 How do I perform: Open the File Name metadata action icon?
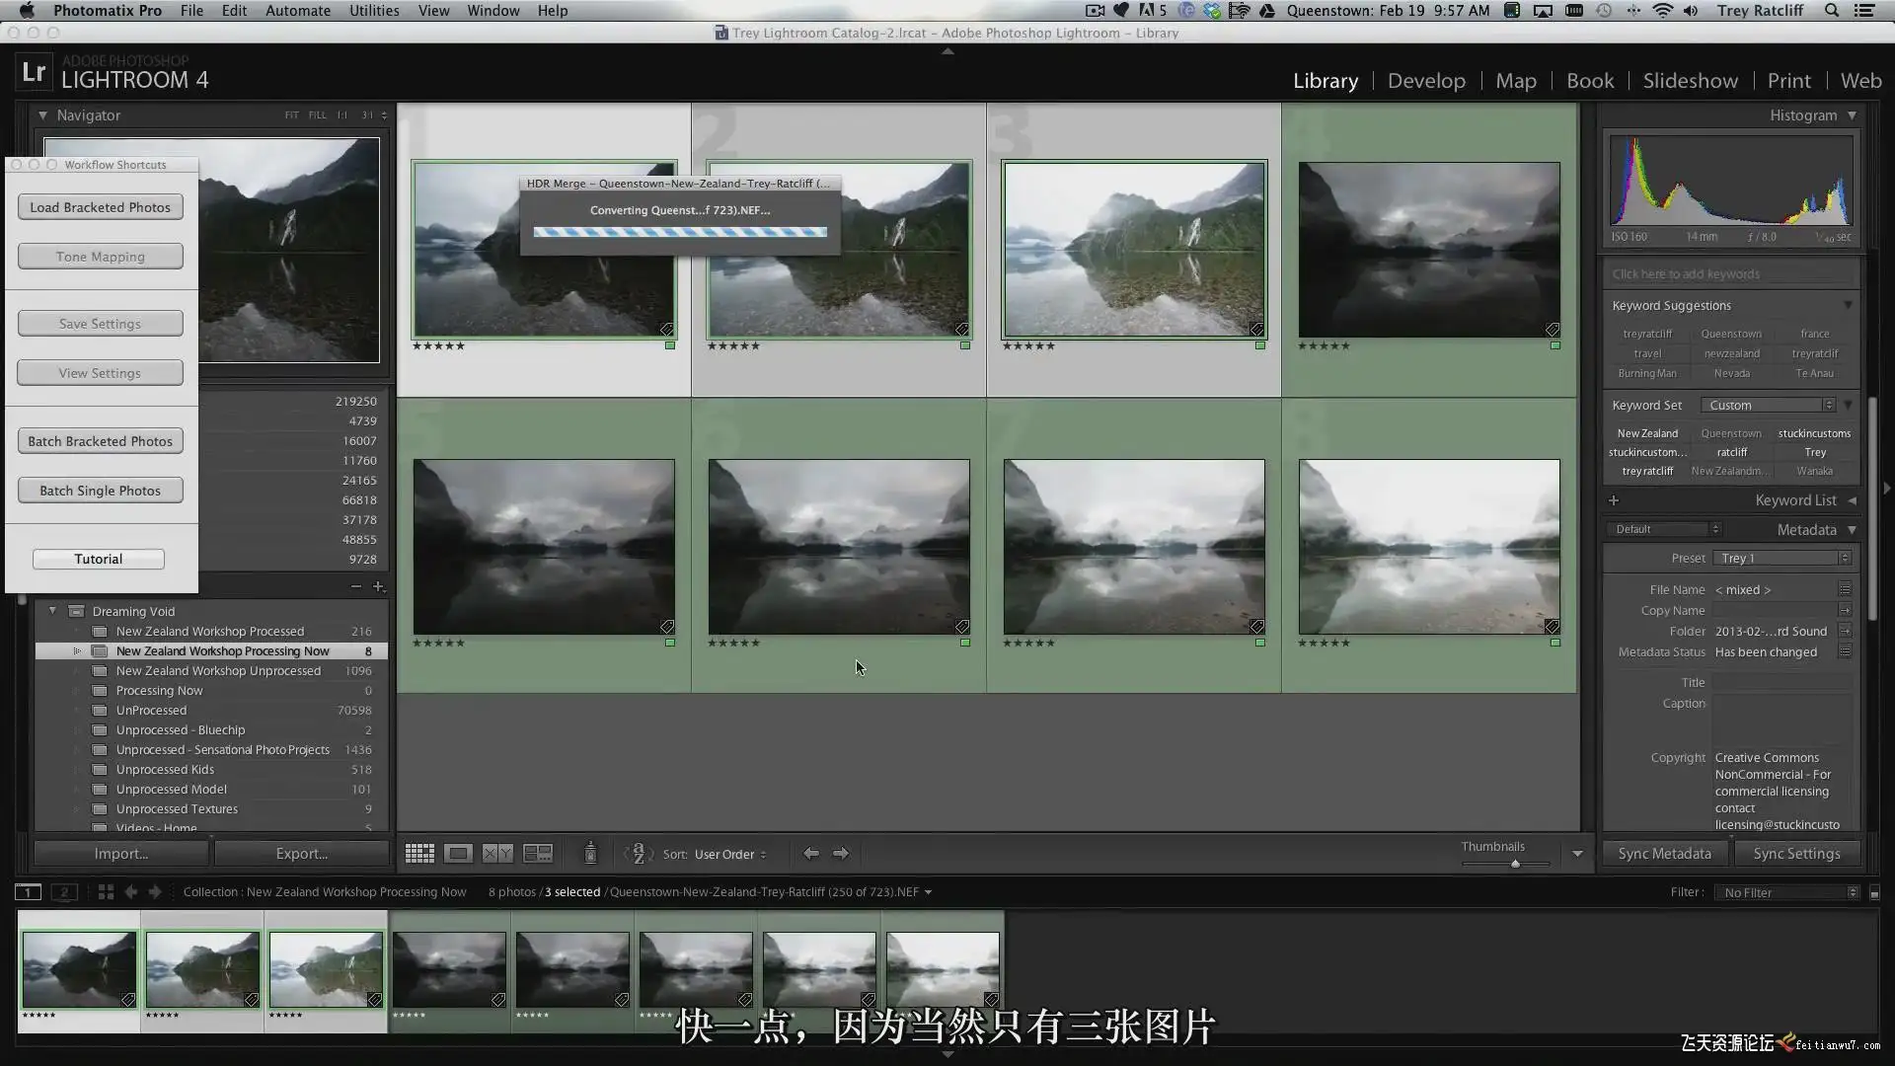coord(1845,589)
